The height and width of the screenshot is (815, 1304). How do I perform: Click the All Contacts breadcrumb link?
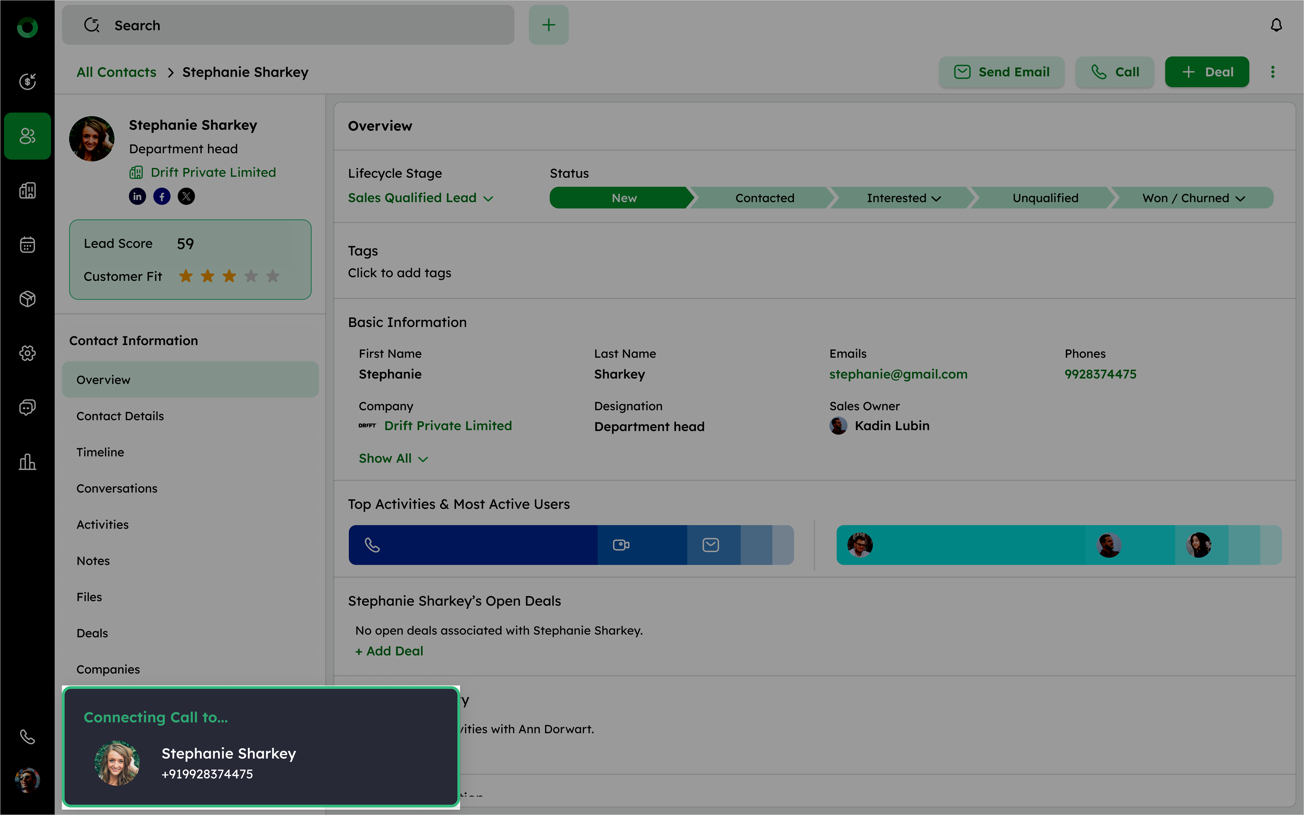[x=117, y=72]
